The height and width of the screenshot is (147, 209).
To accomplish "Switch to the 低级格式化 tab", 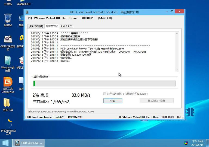I will (52, 26).
